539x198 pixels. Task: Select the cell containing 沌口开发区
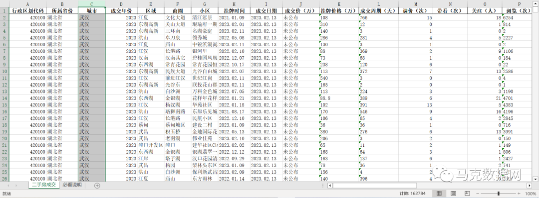(151, 145)
